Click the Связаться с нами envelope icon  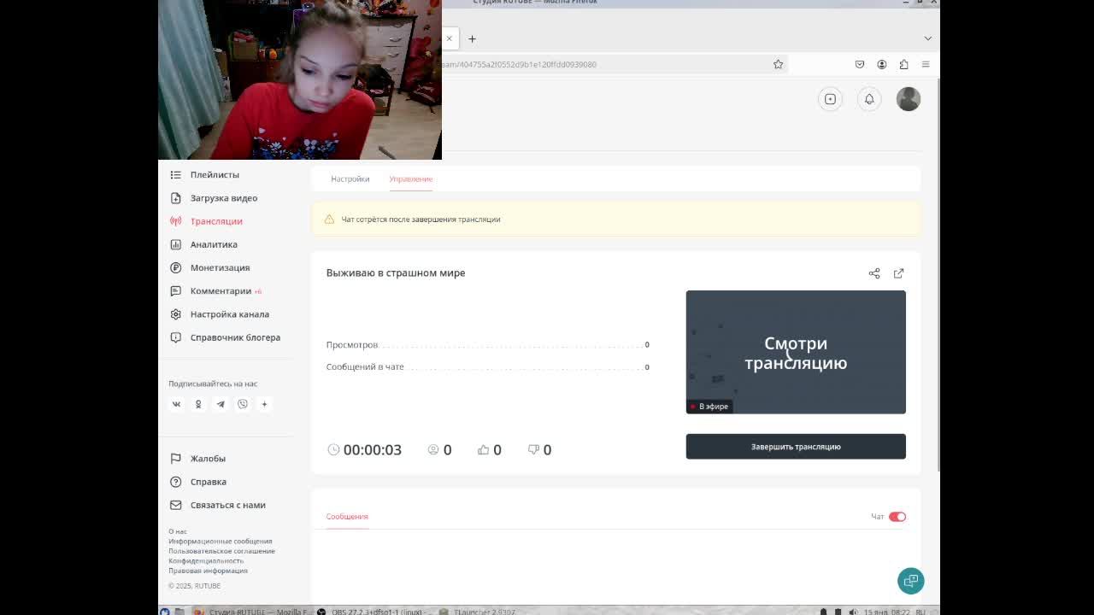point(175,505)
